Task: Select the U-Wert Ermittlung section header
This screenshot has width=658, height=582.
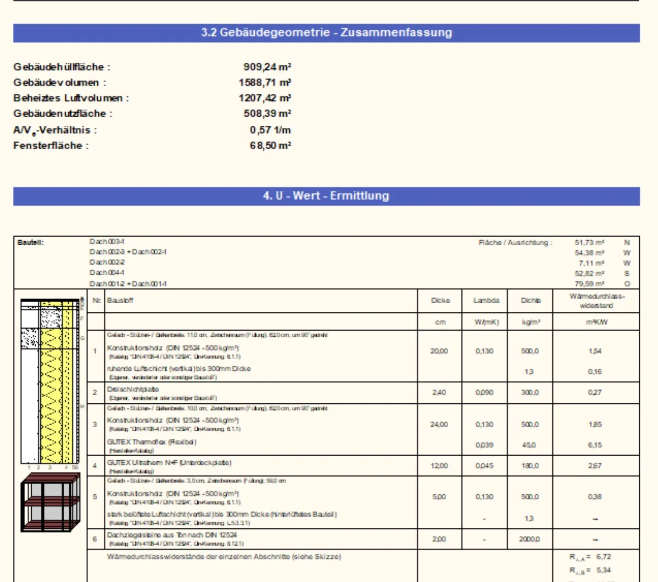Action: pos(326,196)
